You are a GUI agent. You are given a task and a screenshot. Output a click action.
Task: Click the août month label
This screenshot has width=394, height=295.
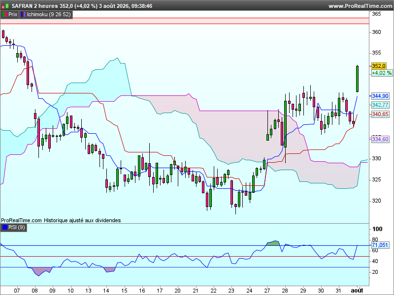coord(357,291)
